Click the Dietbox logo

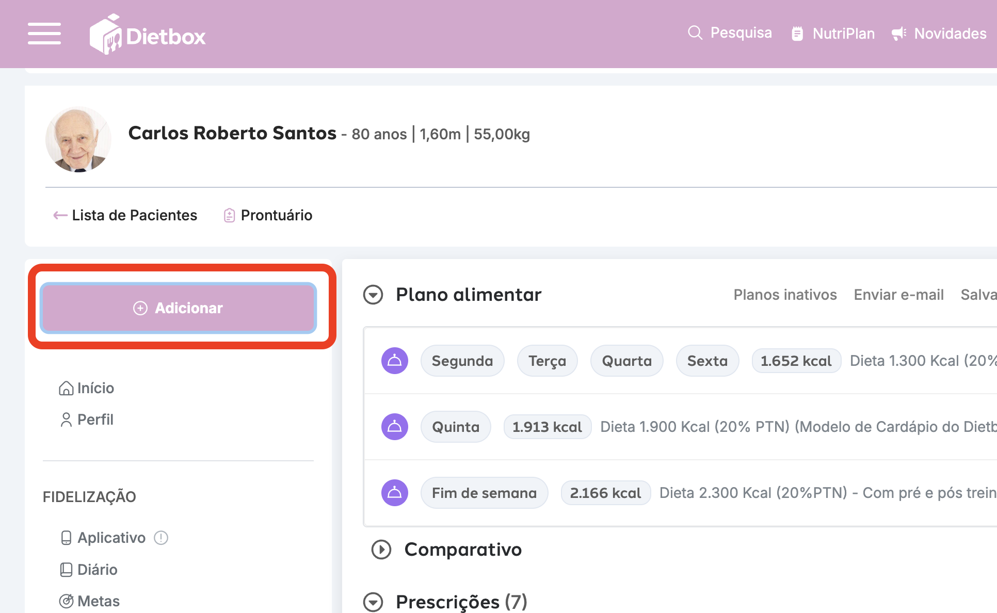click(148, 35)
